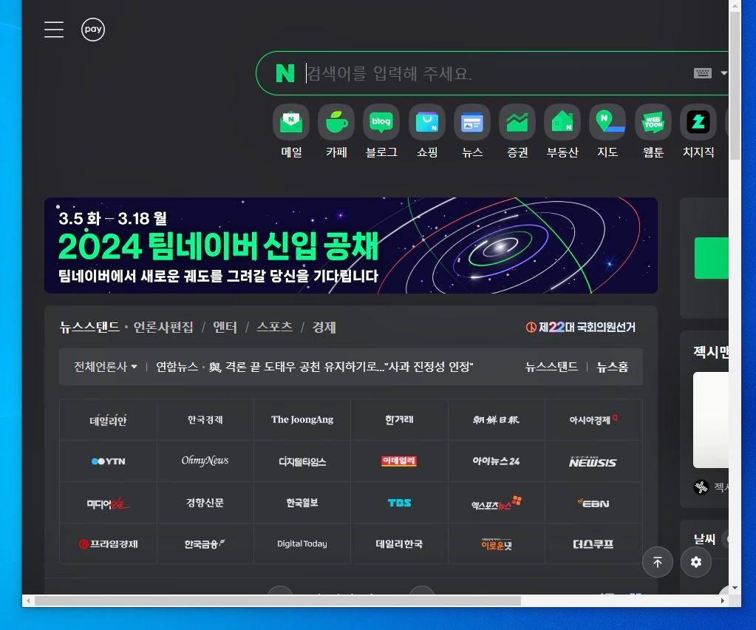Open the 뉴스 (News) shortcut icon
The height and width of the screenshot is (630, 756).
point(472,122)
